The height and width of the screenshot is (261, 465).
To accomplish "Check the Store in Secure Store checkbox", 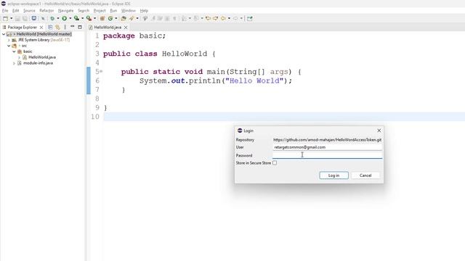I will click(275, 162).
